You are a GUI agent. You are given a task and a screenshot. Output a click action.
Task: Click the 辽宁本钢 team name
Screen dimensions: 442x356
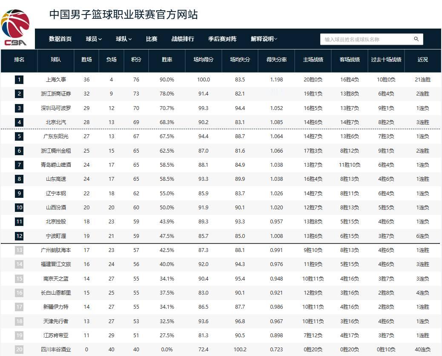[55, 193]
